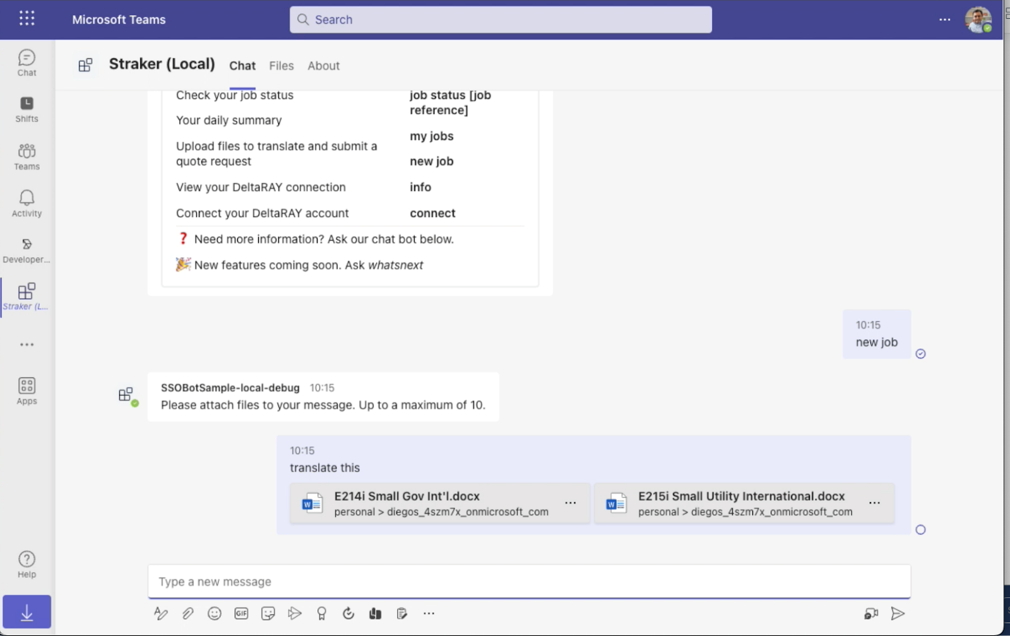Image resolution: width=1010 pixels, height=636 pixels.
Task: Click the Word icon of E214i file
Action: [312, 503]
